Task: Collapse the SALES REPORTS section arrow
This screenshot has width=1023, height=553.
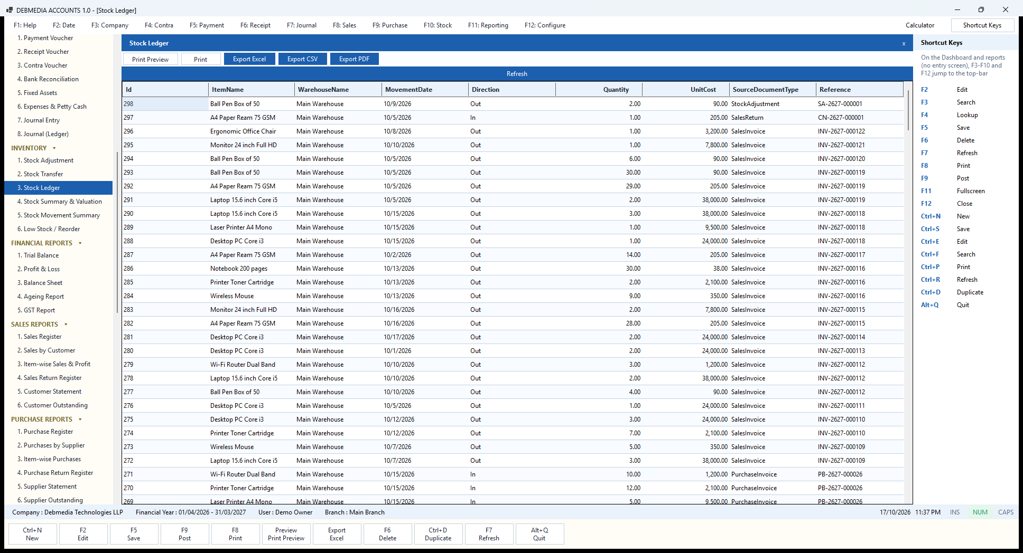Action: click(x=66, y=325)
